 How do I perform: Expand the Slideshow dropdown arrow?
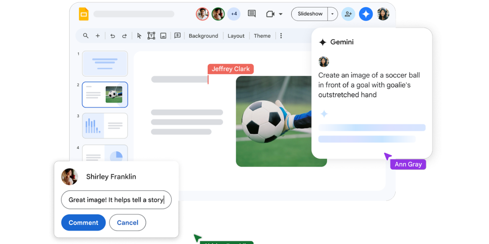[x=332, y=14]
